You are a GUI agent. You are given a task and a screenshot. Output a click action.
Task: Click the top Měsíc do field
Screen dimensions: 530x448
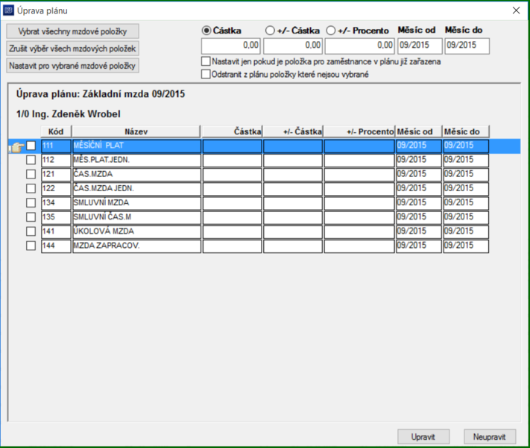click(x=467, y=46)
